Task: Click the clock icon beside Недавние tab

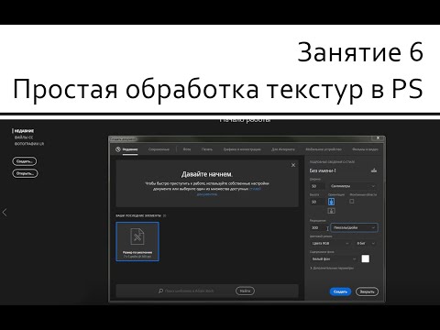Action: pos(118,149)
